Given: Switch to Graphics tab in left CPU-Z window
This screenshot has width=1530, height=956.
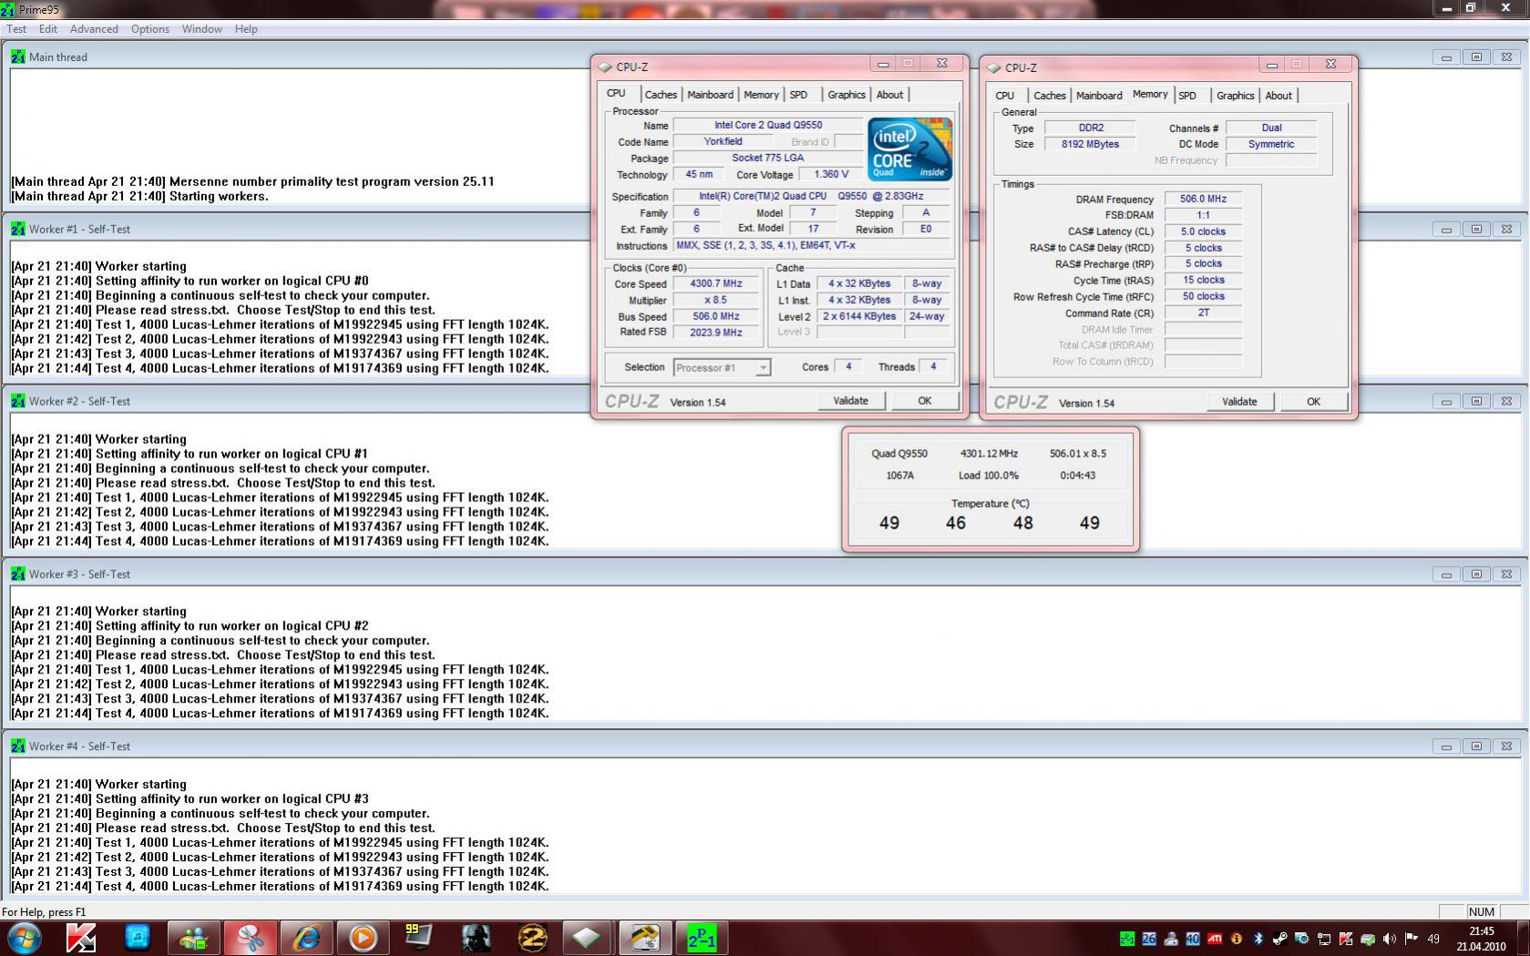Looking at the screenshot, I should [x=847, y=95].
